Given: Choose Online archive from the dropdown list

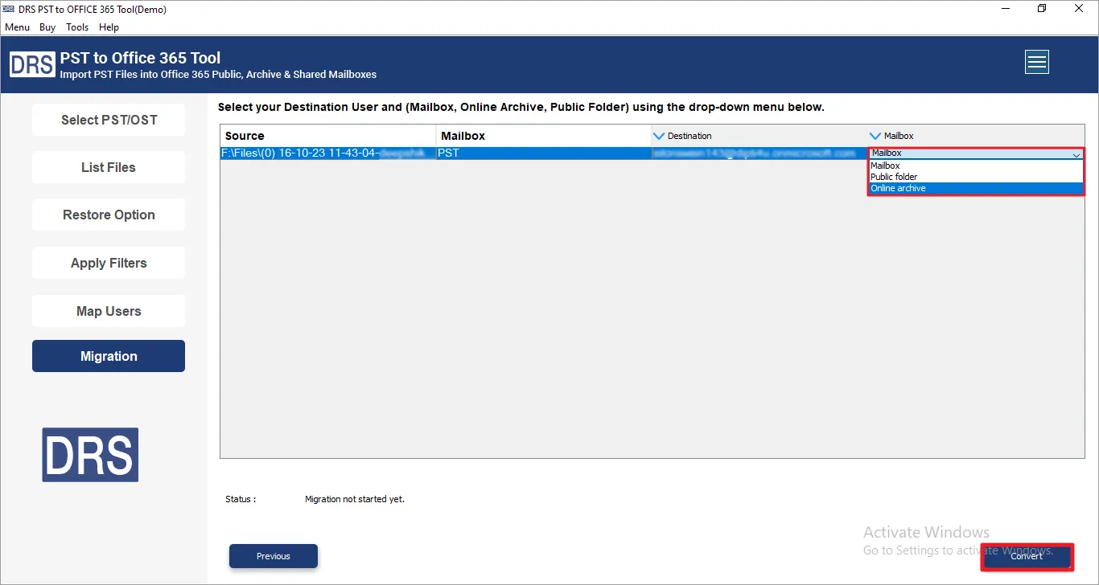Looking at the screenshot, I should (977, 188).
